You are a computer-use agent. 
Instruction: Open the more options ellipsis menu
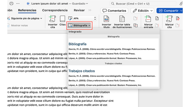(18, 4)
